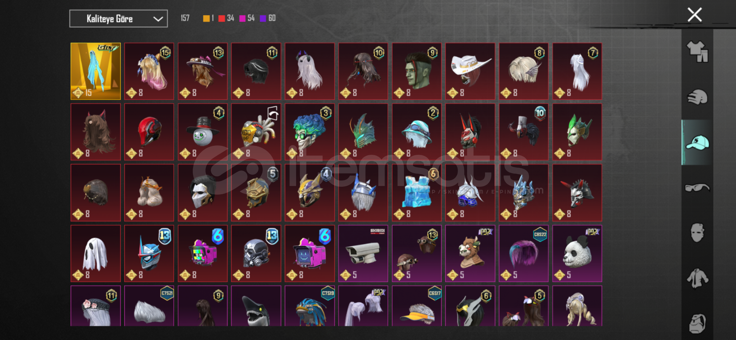Select the panda head mask item
The image size is (736, 340).
(577, 253)
